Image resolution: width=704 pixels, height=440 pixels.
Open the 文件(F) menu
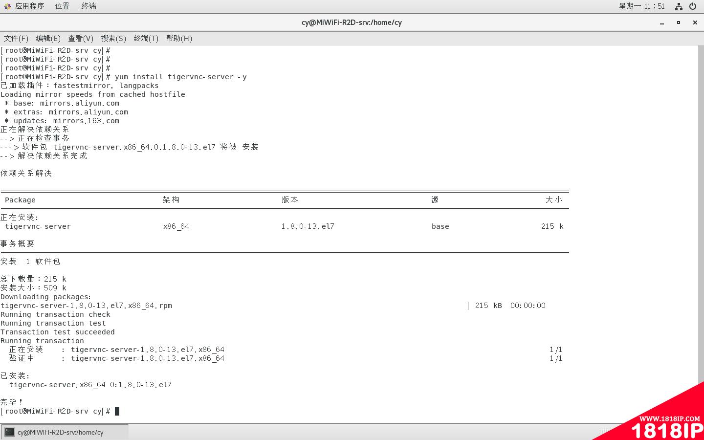[x=16, y=38]
